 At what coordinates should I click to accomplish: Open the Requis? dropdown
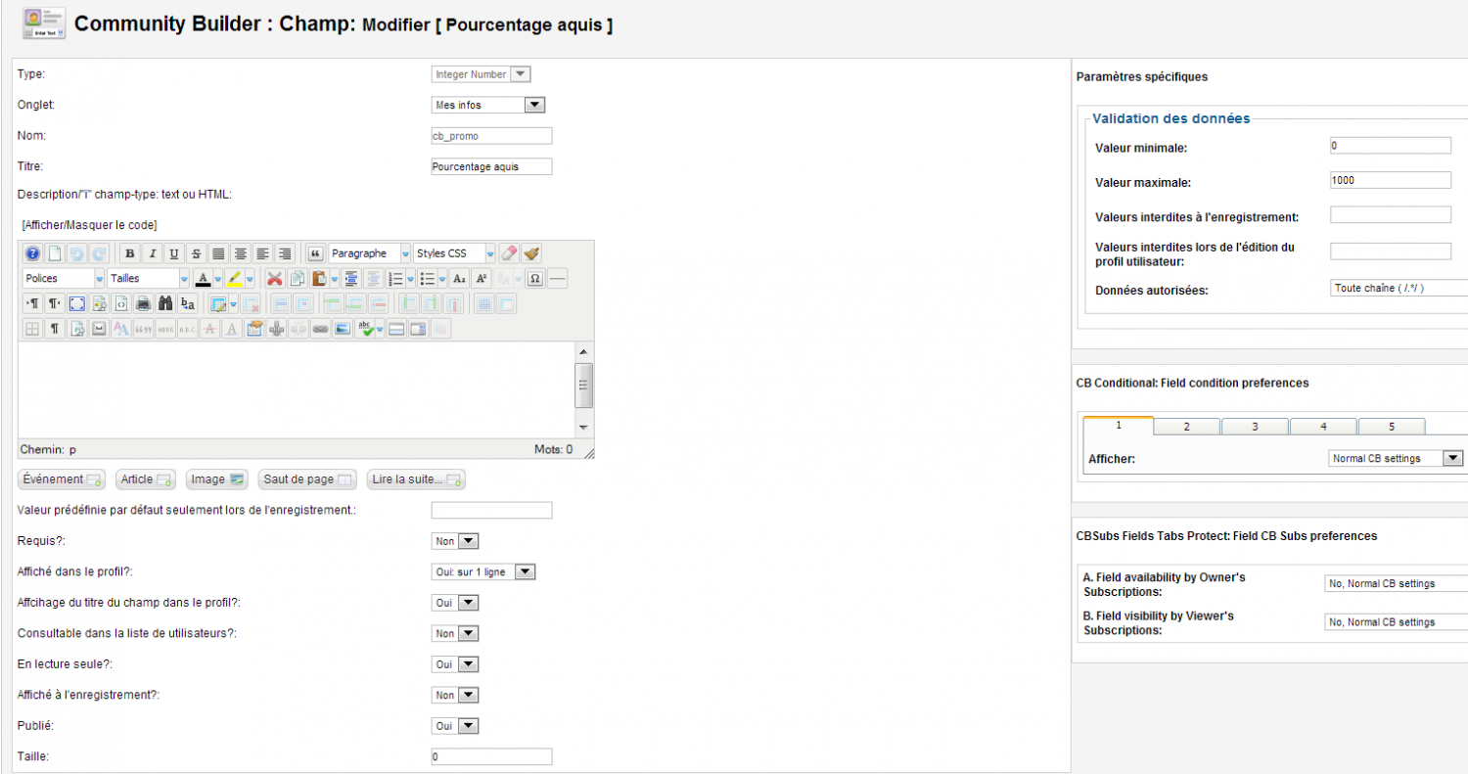[x=455, y=541]
